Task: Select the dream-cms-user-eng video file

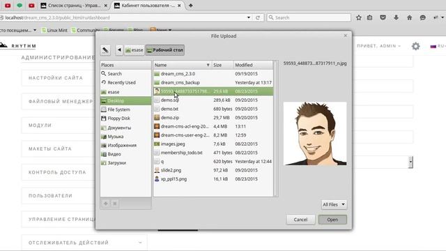Action: click(x=213, y=135)
